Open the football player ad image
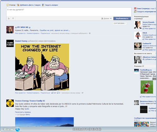 point(147,87)
